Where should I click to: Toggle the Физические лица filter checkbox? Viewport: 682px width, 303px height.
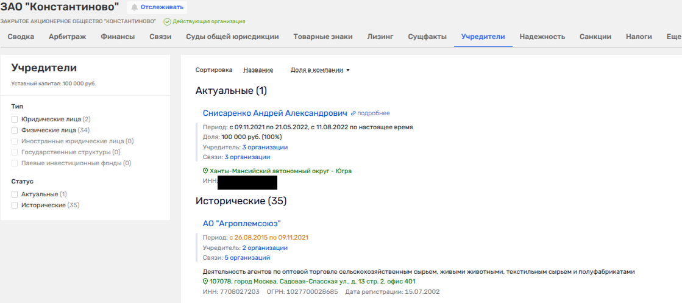(x=15, y=130)
